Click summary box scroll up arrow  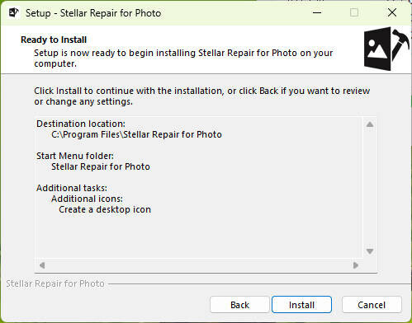pos(370,124)
